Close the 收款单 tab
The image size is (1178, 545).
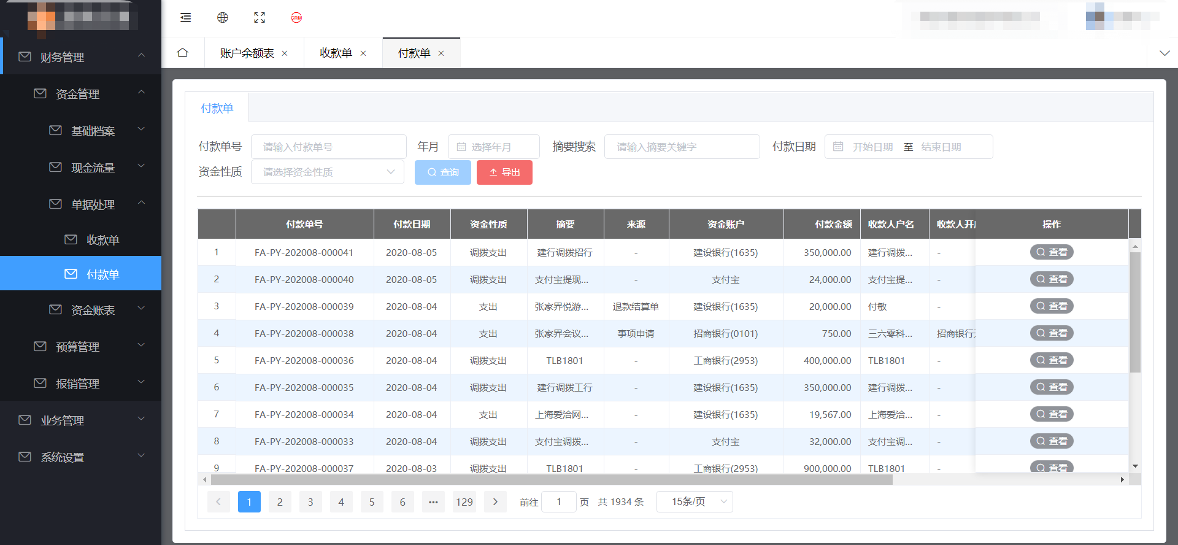point(363,53)
